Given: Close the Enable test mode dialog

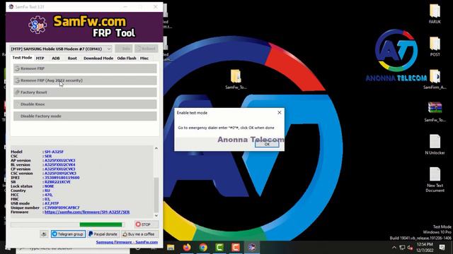Looking at the screenshot, I should (x=279, y=113).
